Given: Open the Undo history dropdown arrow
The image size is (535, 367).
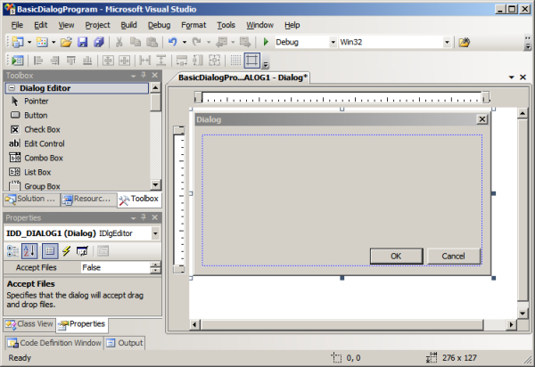Looking at the screenshot, I should (x=185, y=42).
